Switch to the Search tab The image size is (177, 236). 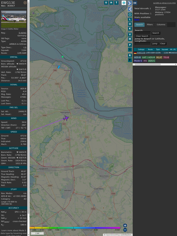(x=140, y=25)
